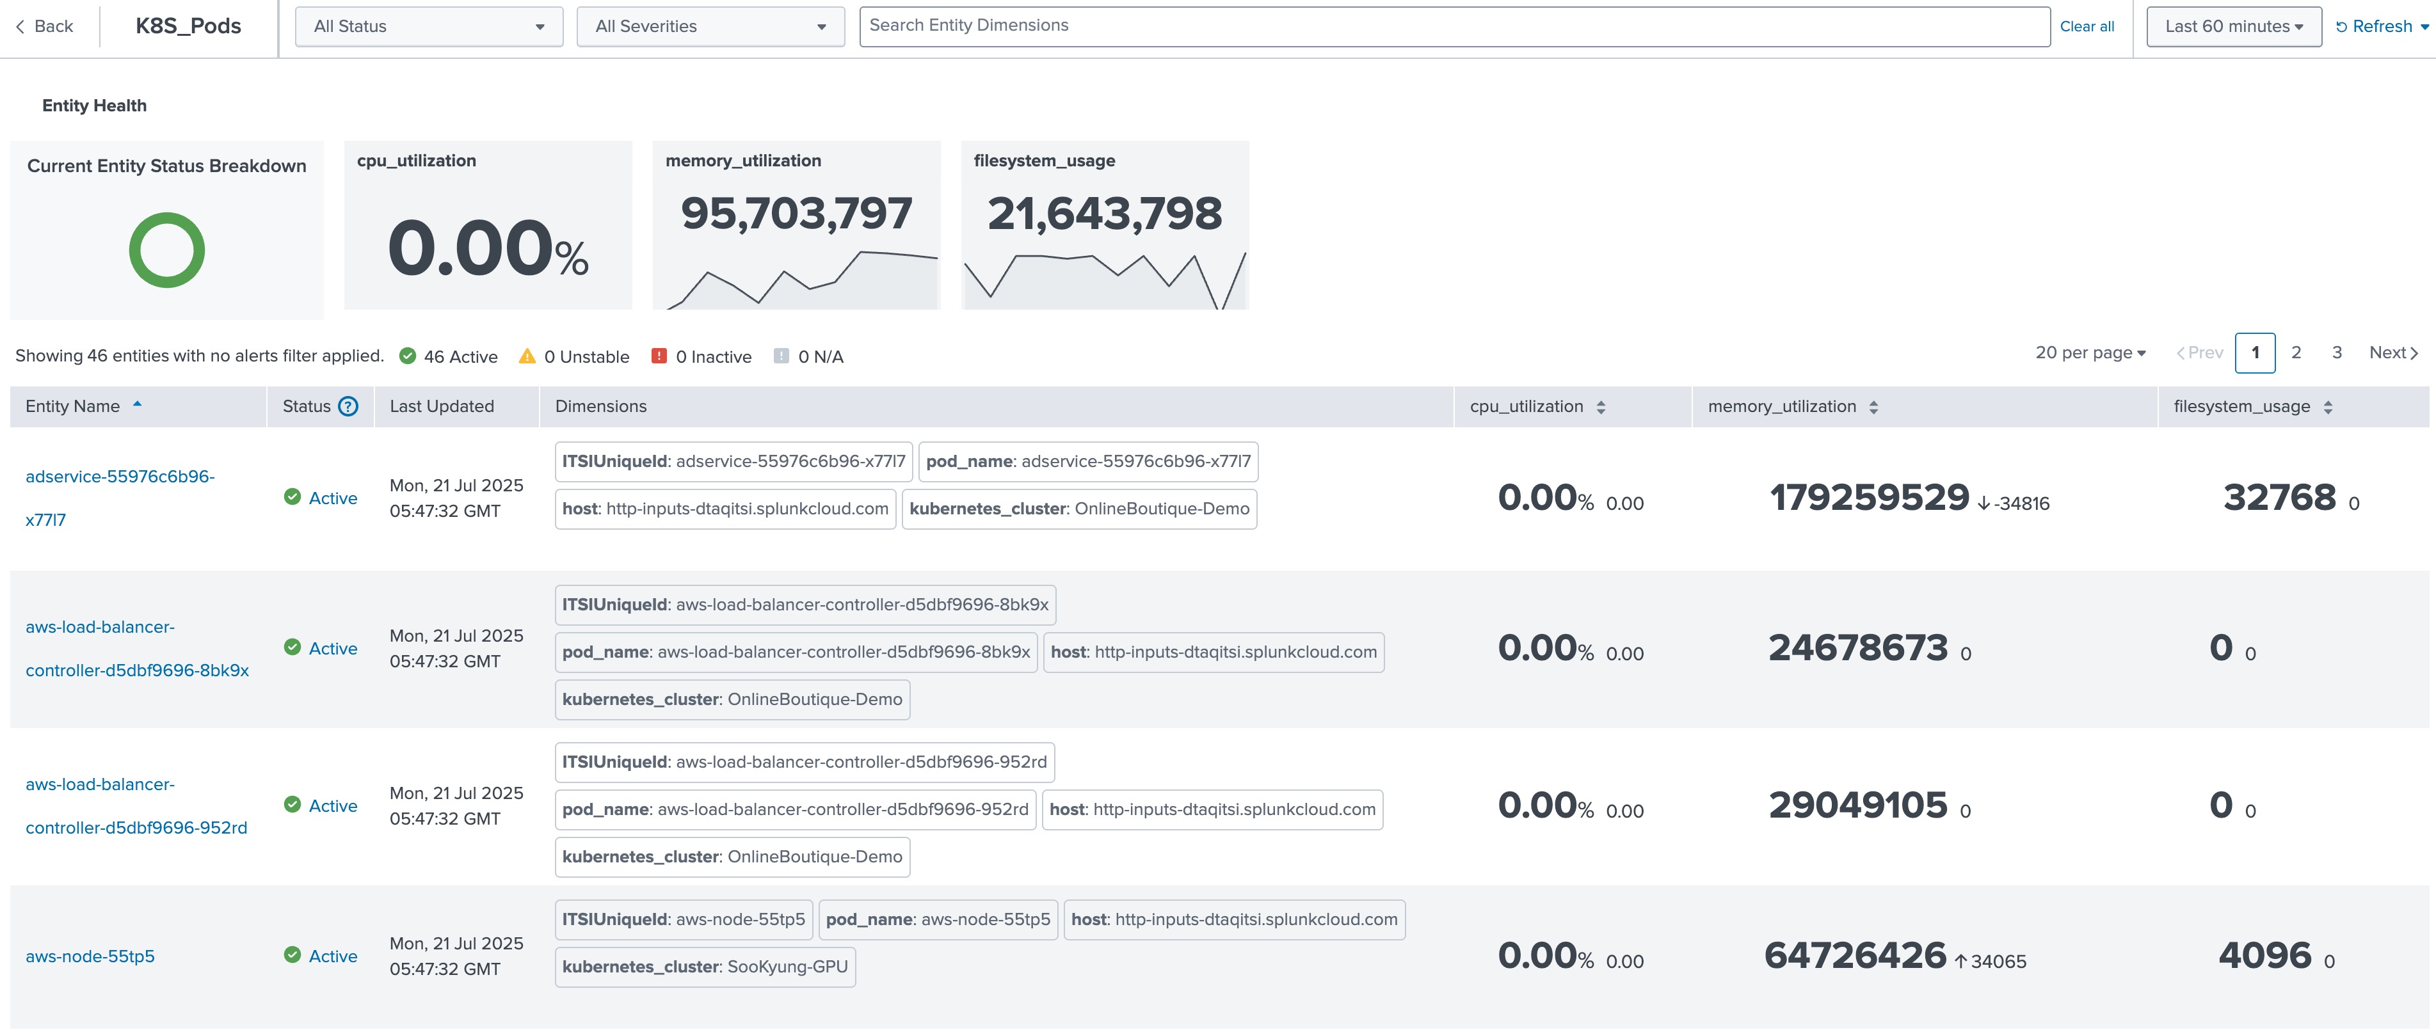Open the memory_utilization sparkline card
The image size is (2436, 1030).
796,225
